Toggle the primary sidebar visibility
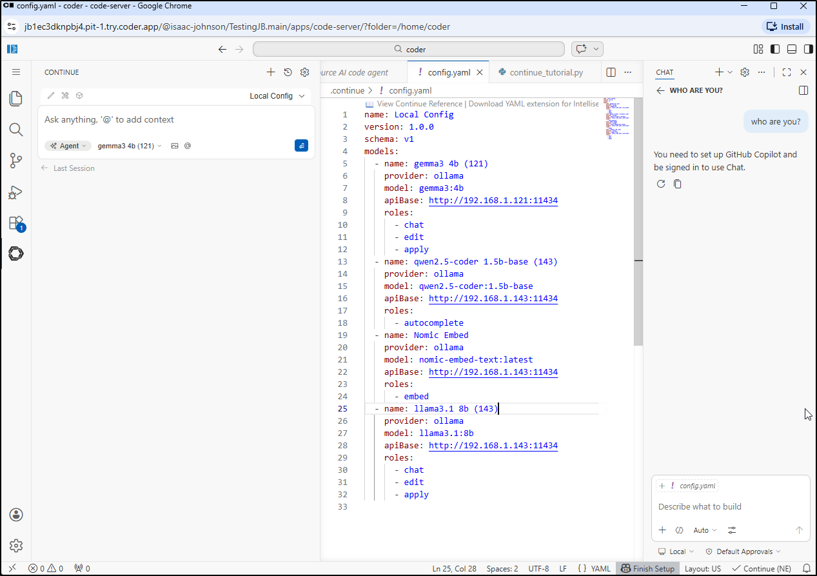This screenshot has height=576, width=817. tap(775, 49)
